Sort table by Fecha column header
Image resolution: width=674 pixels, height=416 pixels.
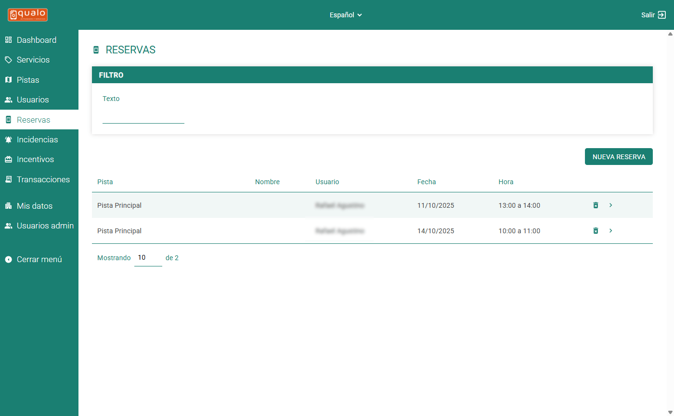[427, 182]
